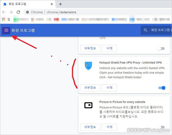Image resolution: width=172 pixels, height=135 pixels.
Task: Disable the Hotspot Shield VPN toggle
Action: [x=162, y=88]
